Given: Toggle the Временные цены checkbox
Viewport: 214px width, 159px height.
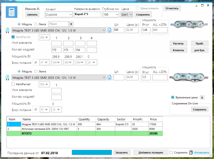Looking at the screenshot, I should pyautogui.click(x=173, y=97).
